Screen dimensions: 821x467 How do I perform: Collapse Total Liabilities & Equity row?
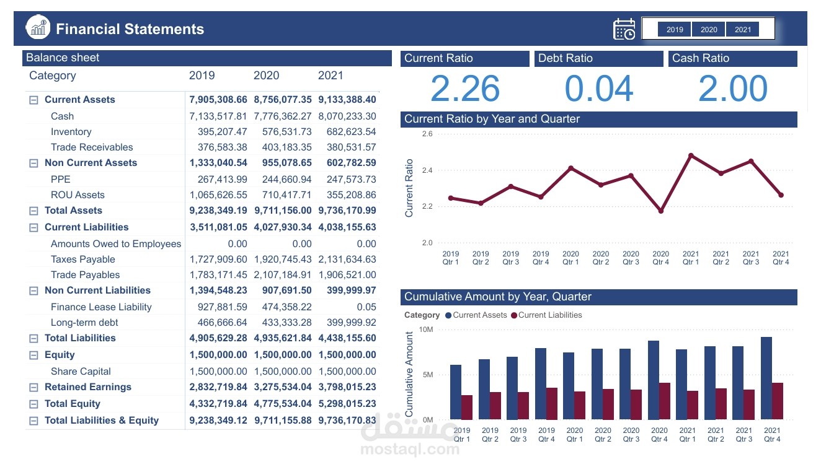34,421
